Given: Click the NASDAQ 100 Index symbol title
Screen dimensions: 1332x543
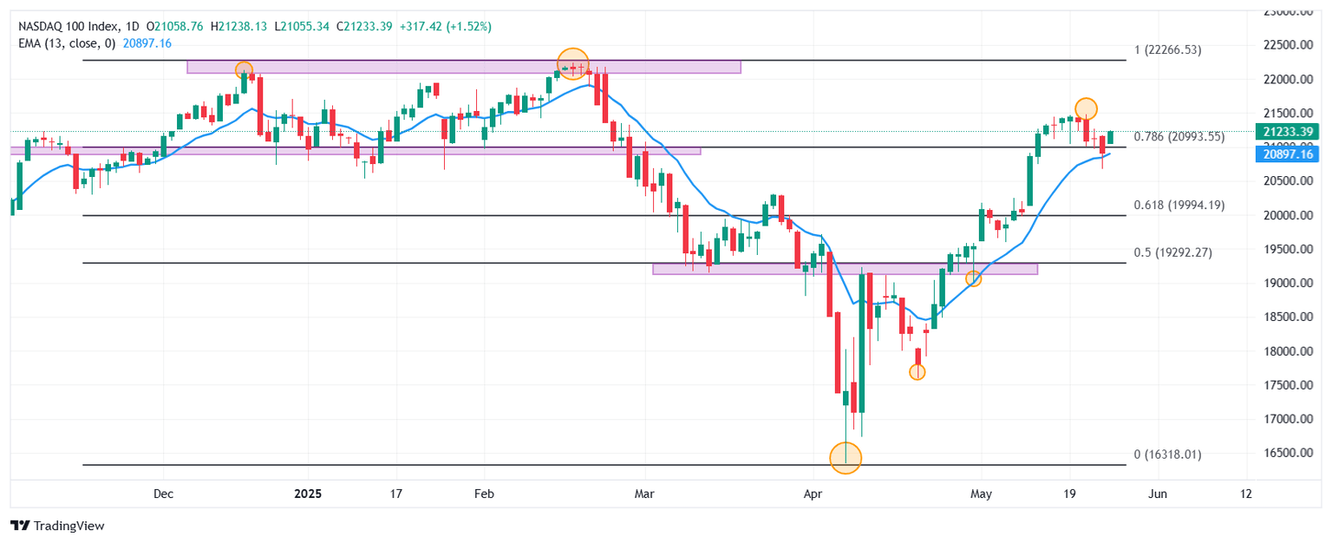Looking at the screenshot, I should point(69,27).
